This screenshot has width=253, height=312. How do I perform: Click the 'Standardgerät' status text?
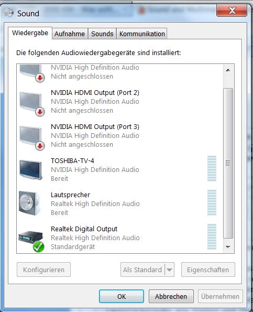[x=73, y=247]
